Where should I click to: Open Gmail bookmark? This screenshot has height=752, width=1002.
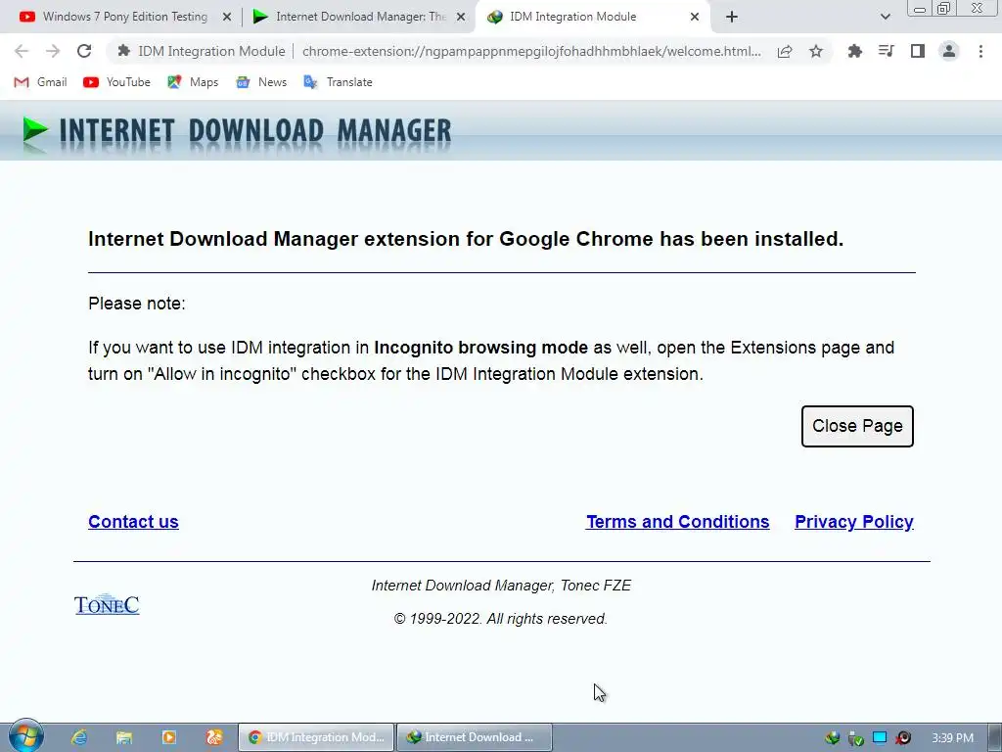tap(40, 82)
